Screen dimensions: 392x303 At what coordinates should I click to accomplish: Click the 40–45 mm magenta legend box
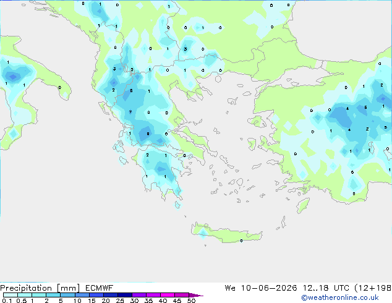pos(168,295)
